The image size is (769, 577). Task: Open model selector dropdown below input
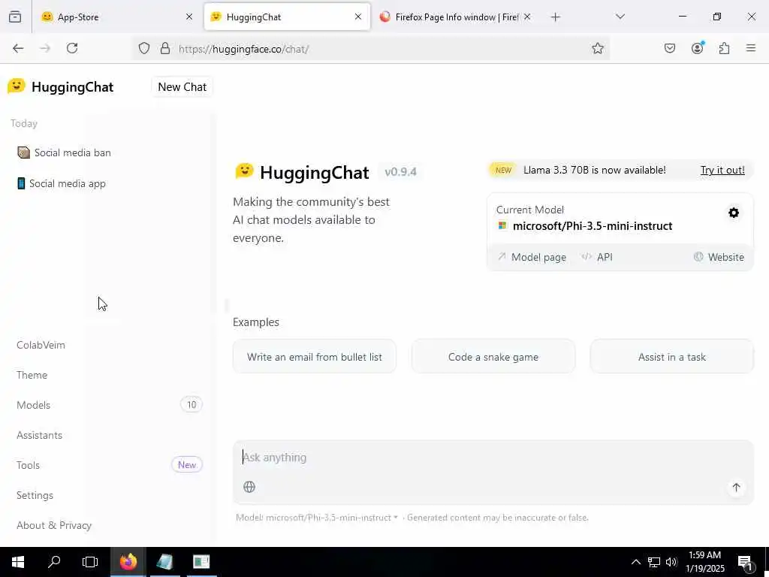317,518
